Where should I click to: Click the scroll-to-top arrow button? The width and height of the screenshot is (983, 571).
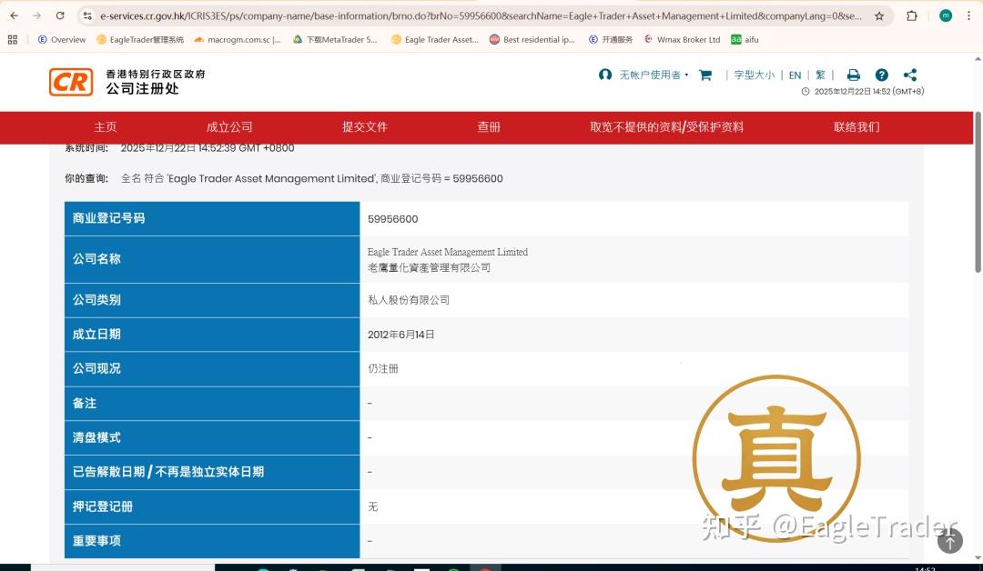tap(949, 541)
